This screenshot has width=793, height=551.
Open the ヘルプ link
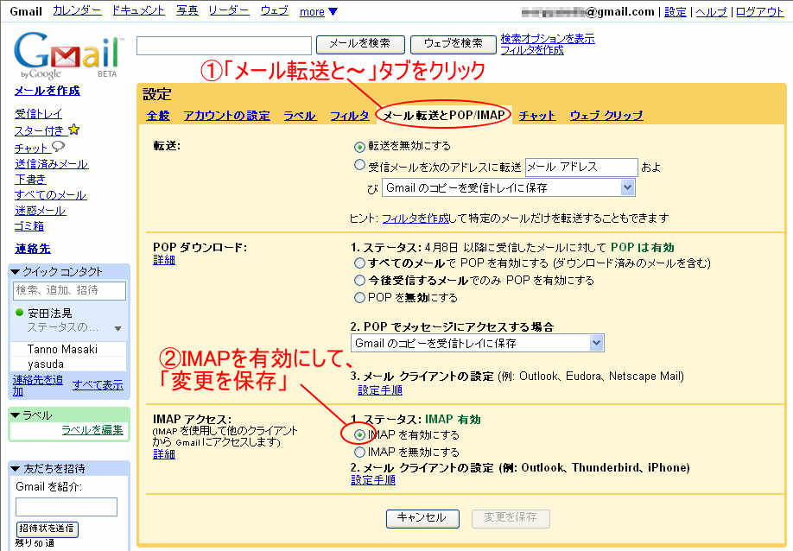click(x=711, y=11)
